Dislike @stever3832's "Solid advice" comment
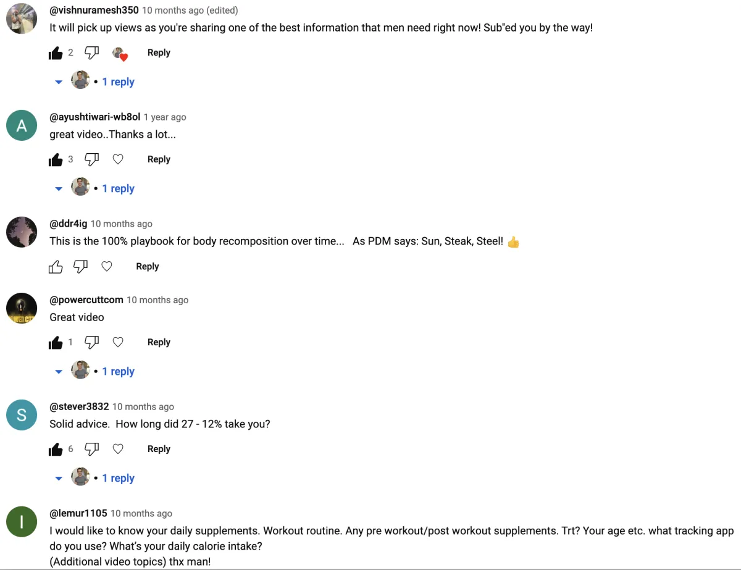 [x=91, y=449]
